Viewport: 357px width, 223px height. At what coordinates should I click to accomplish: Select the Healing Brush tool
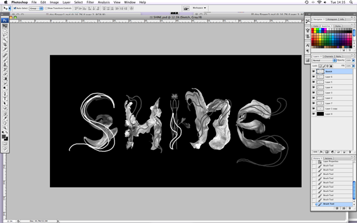coord(5,55)
